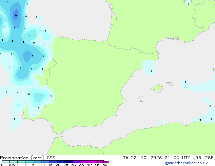Click the "0.5" legend label
The width and height of the screenshot is (215, 166).
click(x=12, y=165)
